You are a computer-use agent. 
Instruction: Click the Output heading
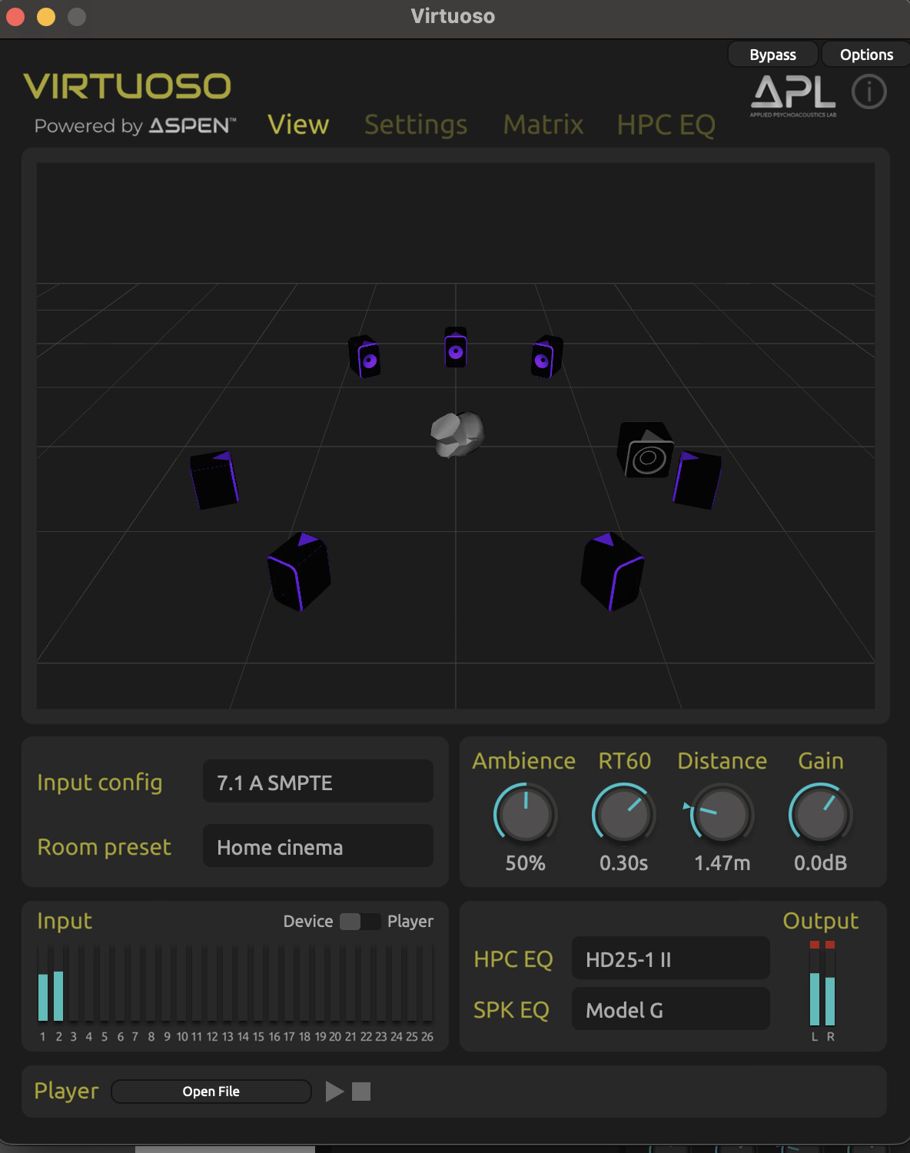[x=821, y=921]
